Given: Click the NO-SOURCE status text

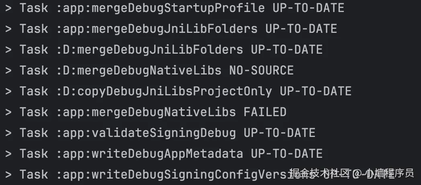Looking at the screenshot, I should tap(261, 70).
